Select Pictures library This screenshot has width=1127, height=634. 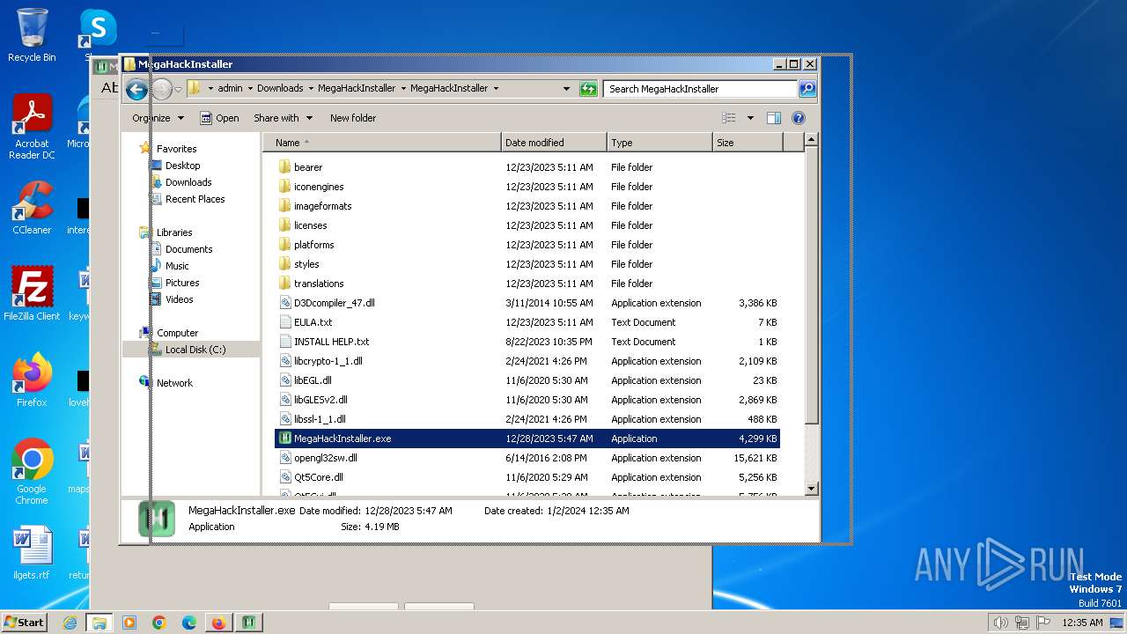pos(182,283)
